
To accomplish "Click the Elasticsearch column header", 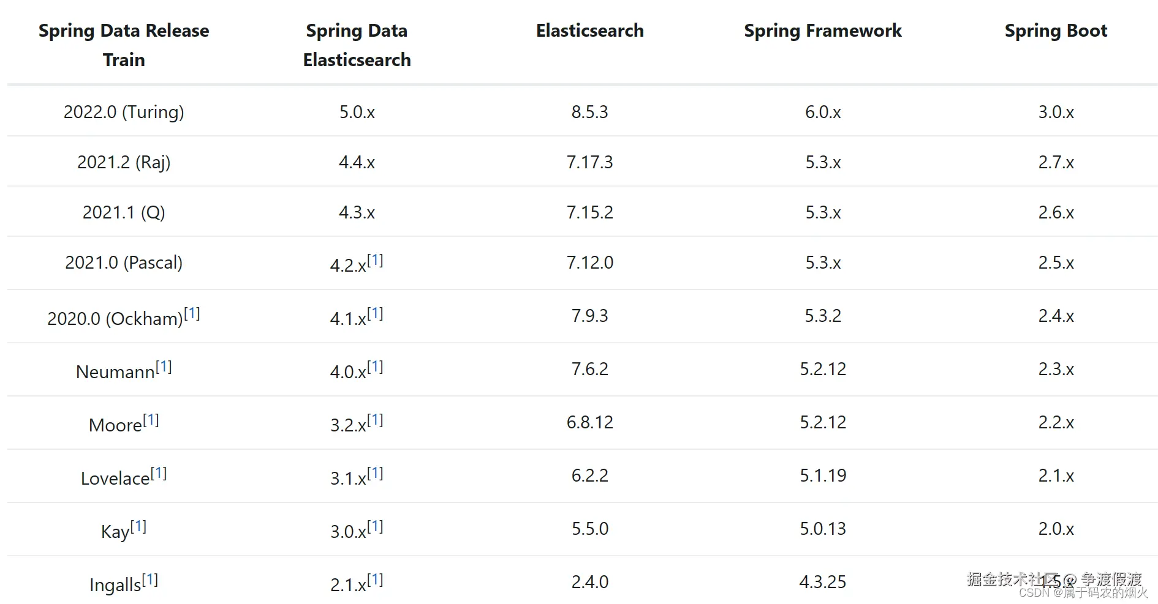I will [589, 31].
